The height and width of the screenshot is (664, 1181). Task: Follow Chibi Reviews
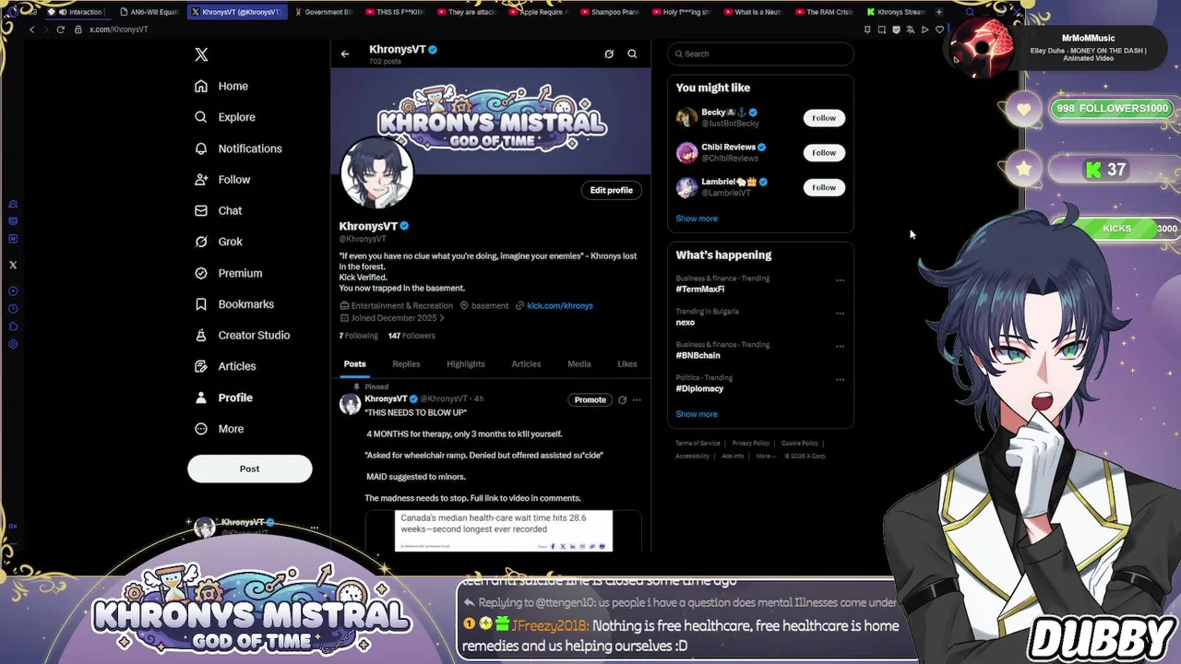coord(824,153)
